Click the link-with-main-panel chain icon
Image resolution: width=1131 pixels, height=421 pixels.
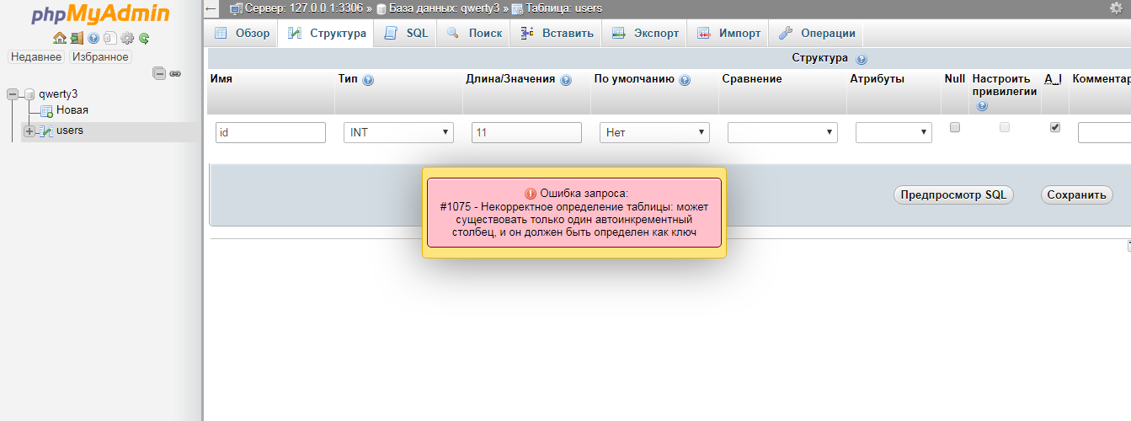175,74
